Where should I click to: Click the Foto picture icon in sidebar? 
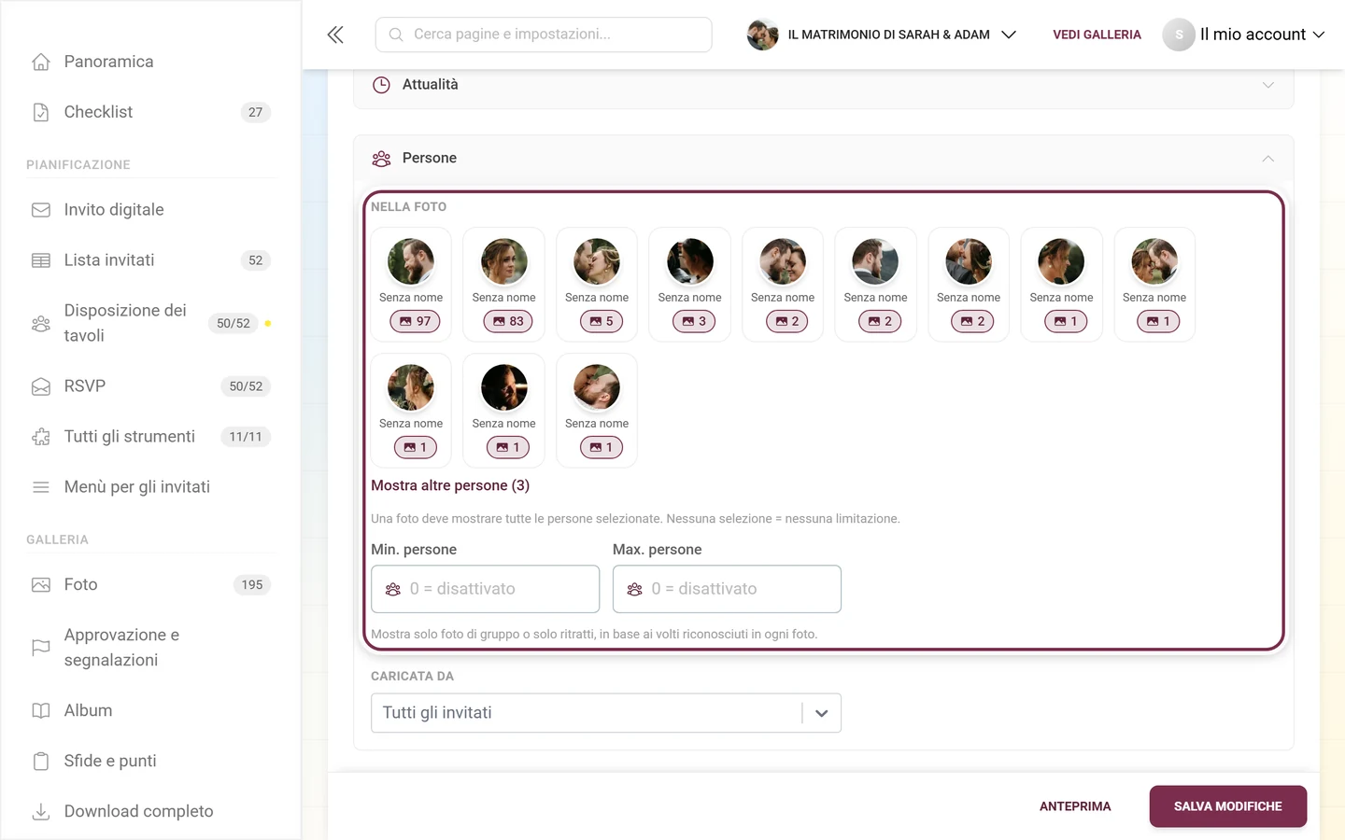pos(41,585)
